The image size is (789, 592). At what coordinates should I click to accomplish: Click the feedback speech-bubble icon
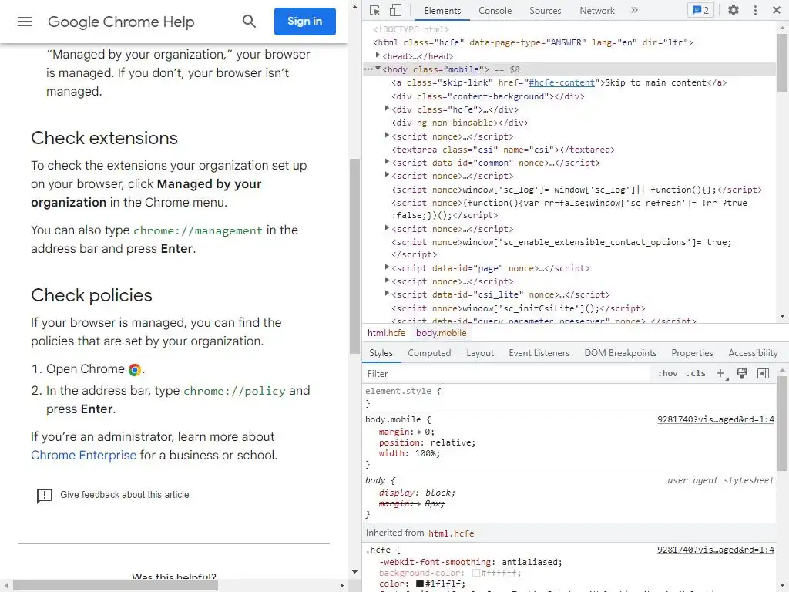(x=44, y=496)
